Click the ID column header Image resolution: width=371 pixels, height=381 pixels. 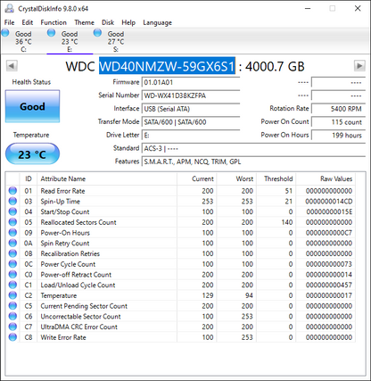click(29, 178)
